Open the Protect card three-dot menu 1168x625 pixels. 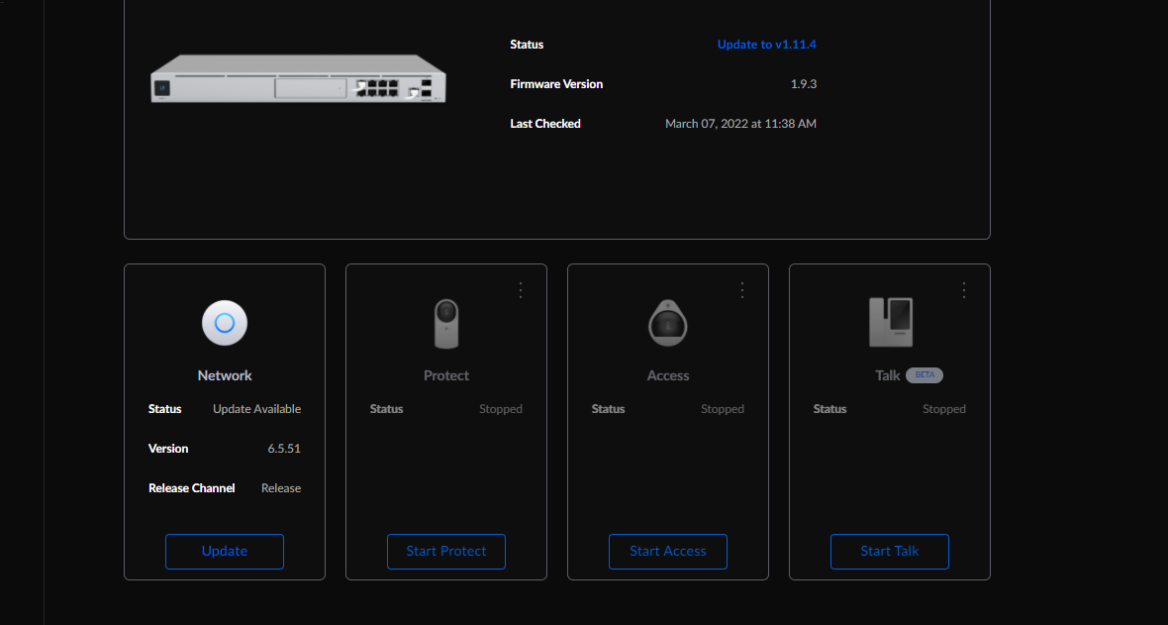pos(521,290)
